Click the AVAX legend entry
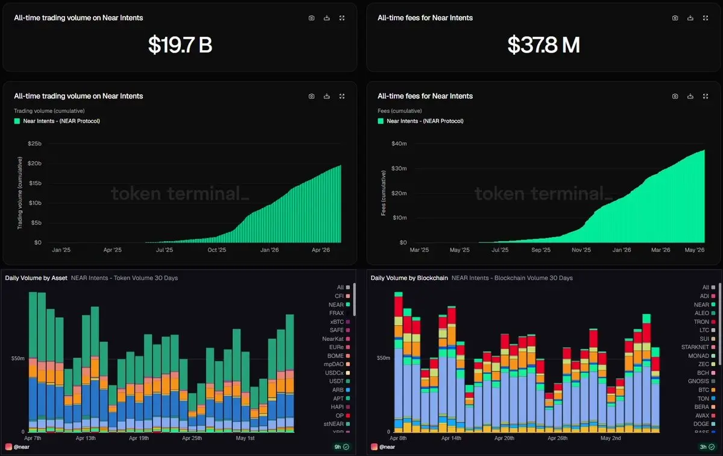This screenshot has height=456, width=723. coord(706,416)
